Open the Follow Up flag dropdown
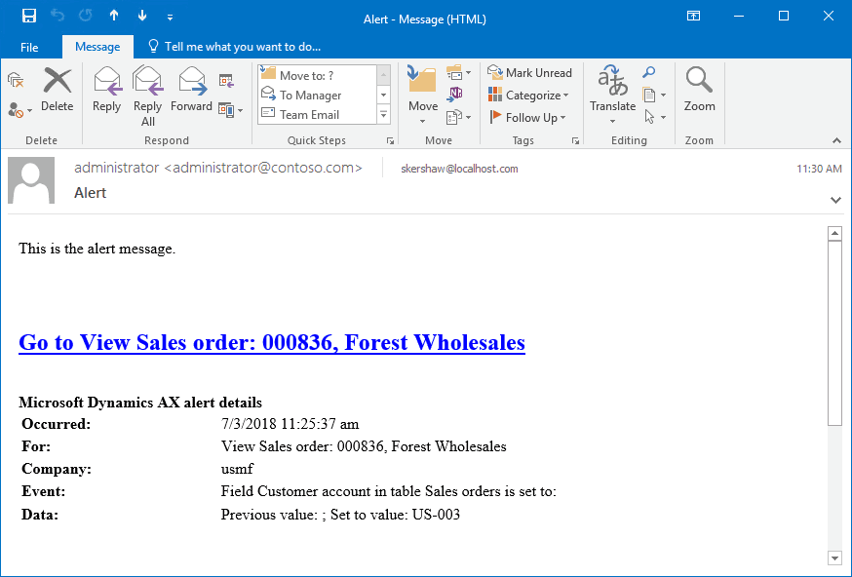852x577 pixels. point(527,117)
